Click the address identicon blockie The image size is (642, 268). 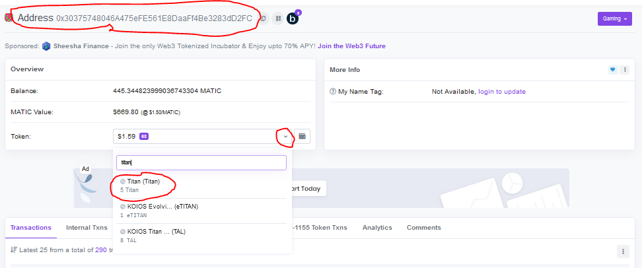click(x=9, y=18)
